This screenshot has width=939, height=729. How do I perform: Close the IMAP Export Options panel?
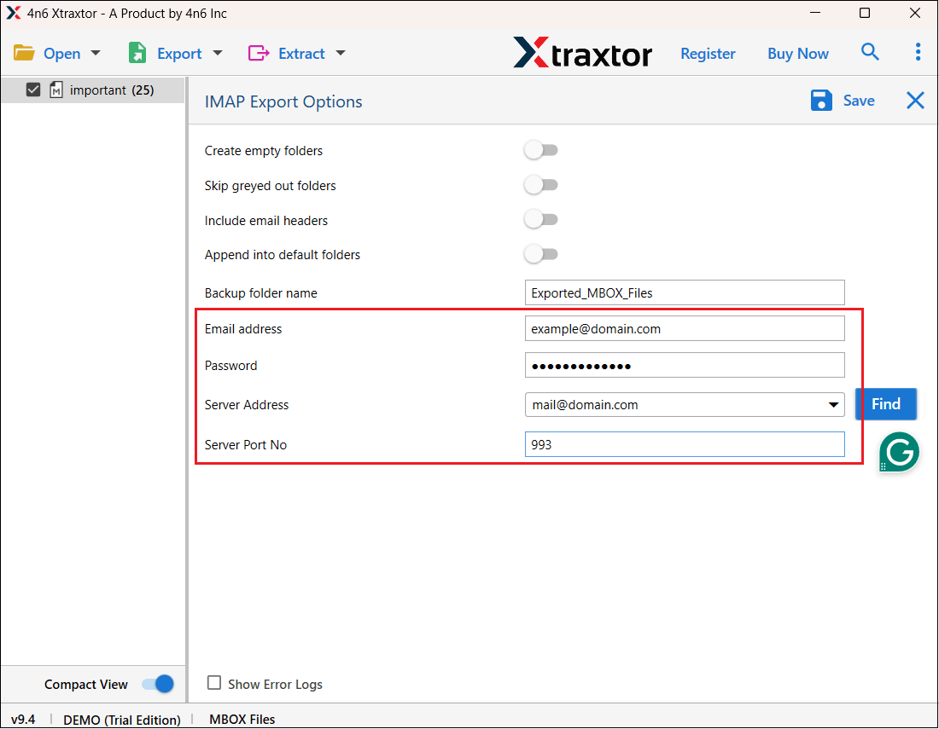click(x=915, y=100)
